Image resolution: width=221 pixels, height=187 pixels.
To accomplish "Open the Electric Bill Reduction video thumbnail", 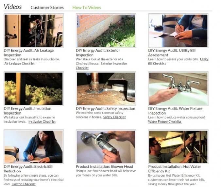I will pyautogui.click(x=34, y=147).
